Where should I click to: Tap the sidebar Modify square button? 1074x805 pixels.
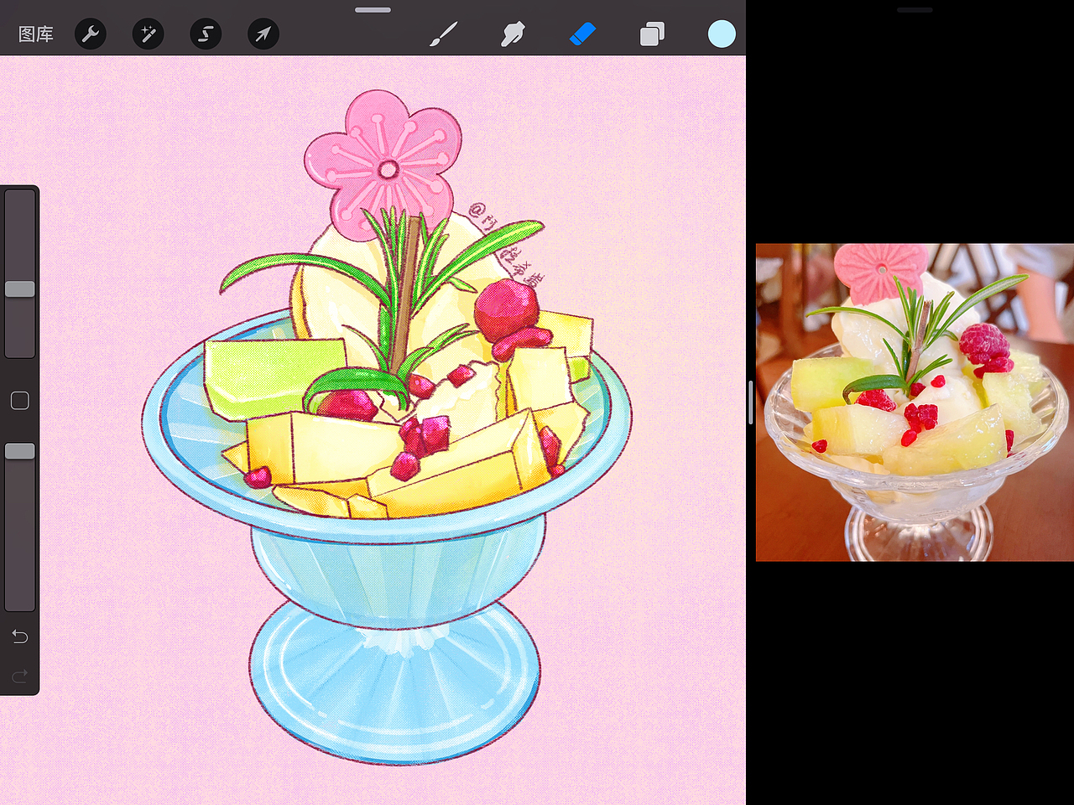[x=19, y=400]
